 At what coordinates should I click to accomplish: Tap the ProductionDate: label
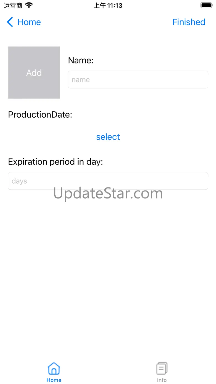click(x=40, y=115)
